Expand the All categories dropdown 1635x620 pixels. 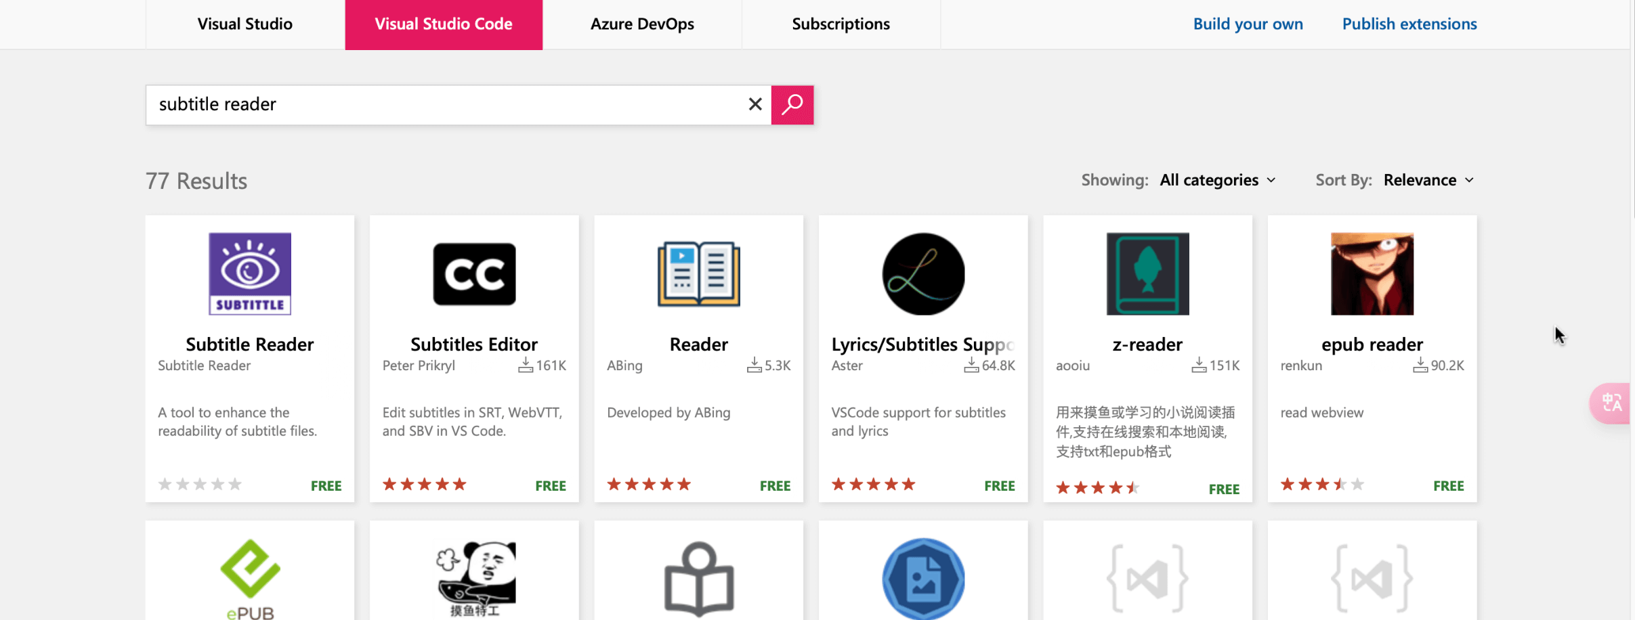(1217, 180)
